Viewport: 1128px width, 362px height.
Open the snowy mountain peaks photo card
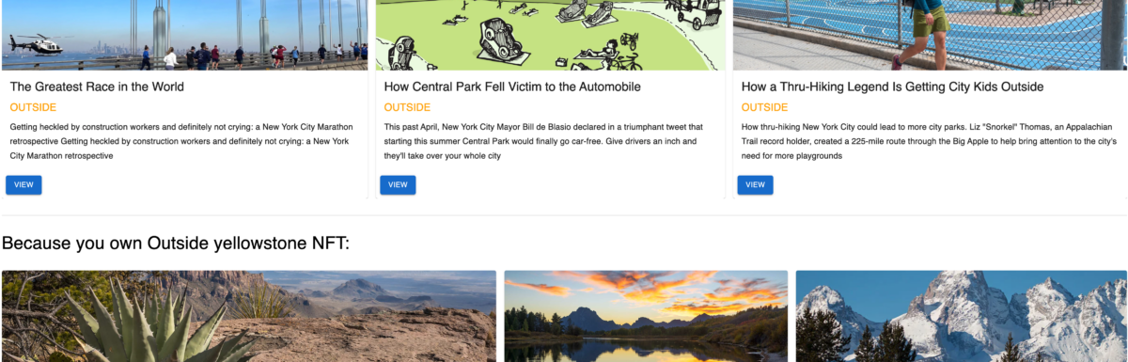pos(962,316)
